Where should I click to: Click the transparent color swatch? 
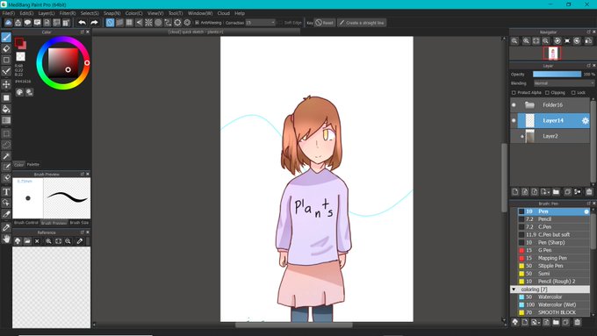click(20, 57)
